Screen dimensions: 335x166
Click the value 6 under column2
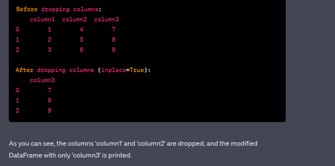tap(81, 50)
